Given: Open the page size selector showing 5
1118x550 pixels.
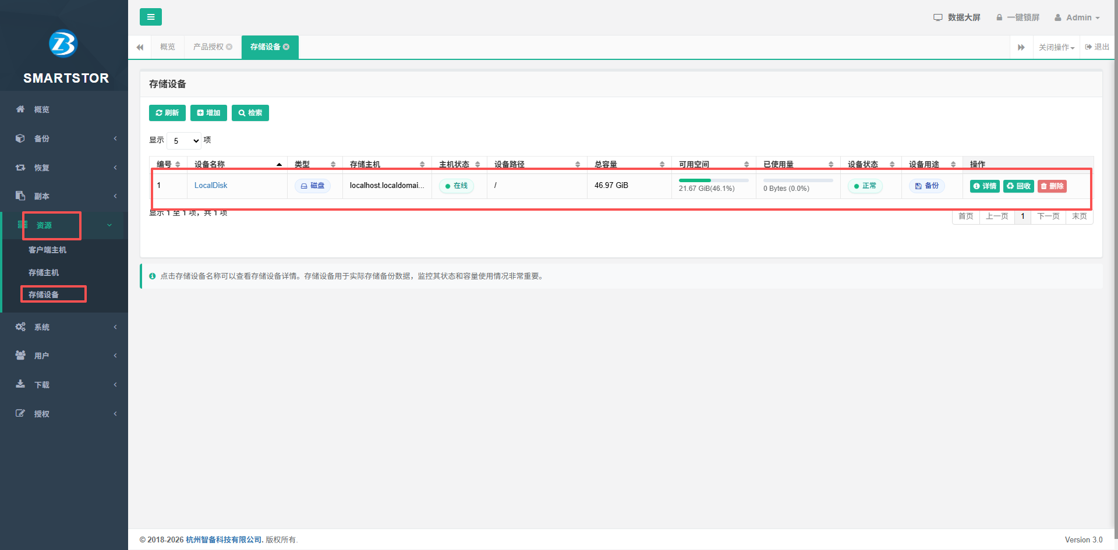Looking at the screenshot, I should 185,141.
